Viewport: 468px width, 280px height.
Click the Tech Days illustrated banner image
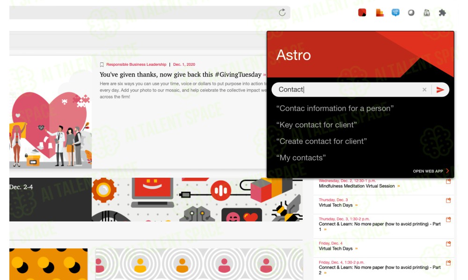click(x=197, y=199)
